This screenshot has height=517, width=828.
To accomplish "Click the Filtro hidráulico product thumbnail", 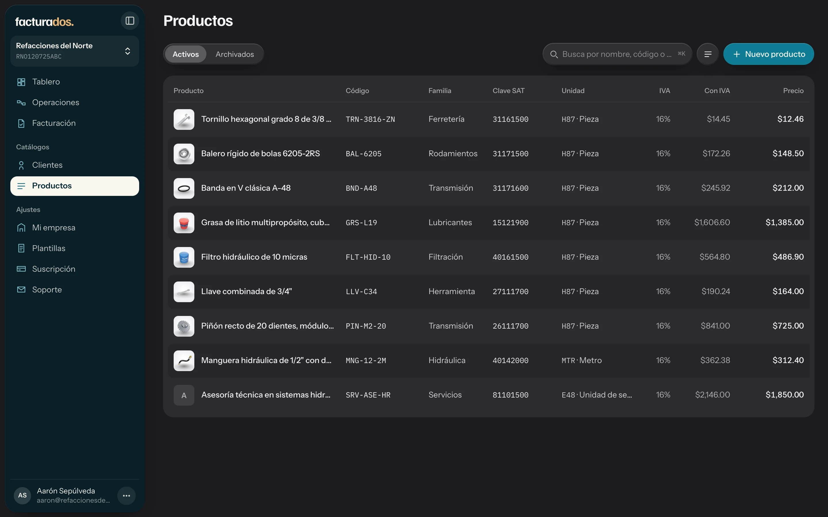I will coord(184,257).
